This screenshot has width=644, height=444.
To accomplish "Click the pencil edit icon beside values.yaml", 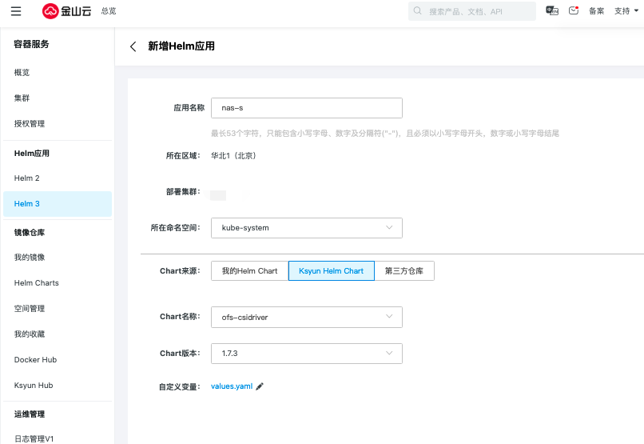I will pos(260,386).
